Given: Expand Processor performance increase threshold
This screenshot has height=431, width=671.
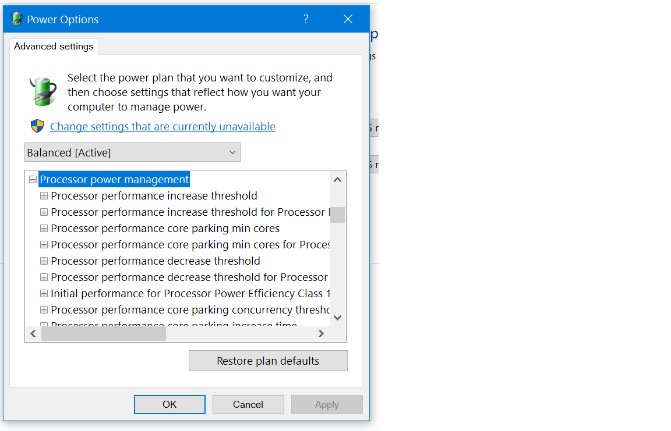Looking at the screenshot, I should click(x=44, y=195).
